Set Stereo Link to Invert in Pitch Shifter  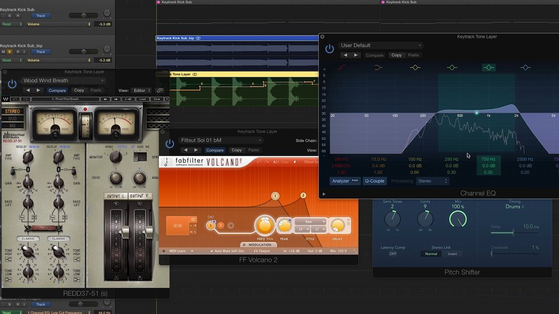(452, 254)
